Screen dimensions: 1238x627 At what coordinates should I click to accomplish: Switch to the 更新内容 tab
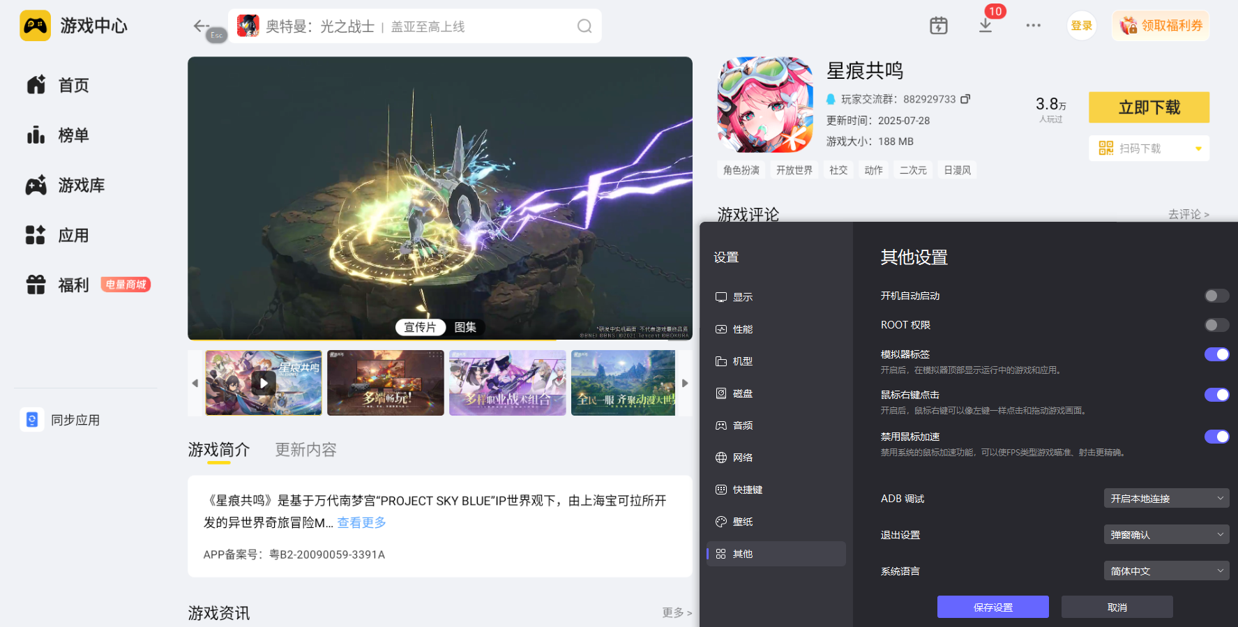[x=305, y=450]
